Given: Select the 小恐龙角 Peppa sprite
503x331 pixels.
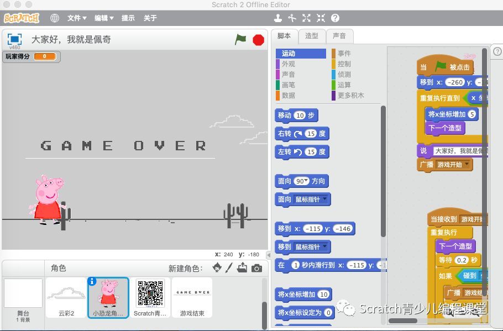Looking at the screenshot, I should [x=108, y=298].
